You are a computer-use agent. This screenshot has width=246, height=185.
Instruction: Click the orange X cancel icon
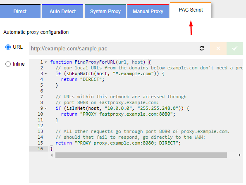(218, 48)
